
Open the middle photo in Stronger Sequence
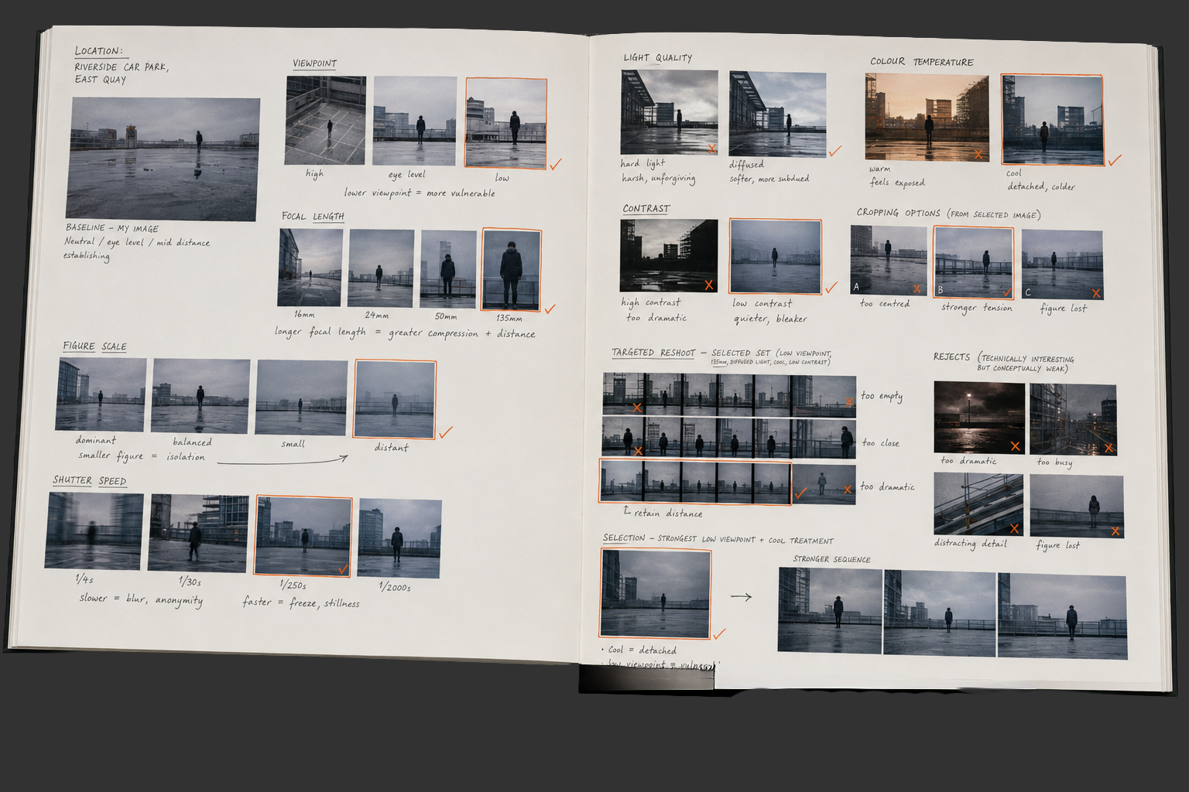(940, 613)
